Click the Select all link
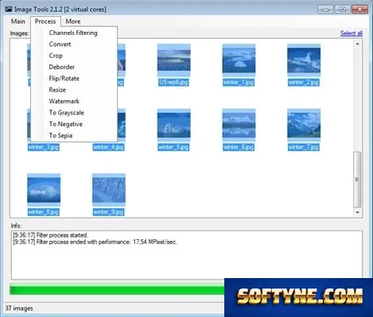Image resolution: width=373 pixels, height=317 pixels. point(352,33)
